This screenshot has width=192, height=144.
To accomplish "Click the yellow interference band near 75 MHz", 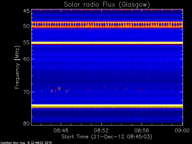I will (x=107, y=106).
